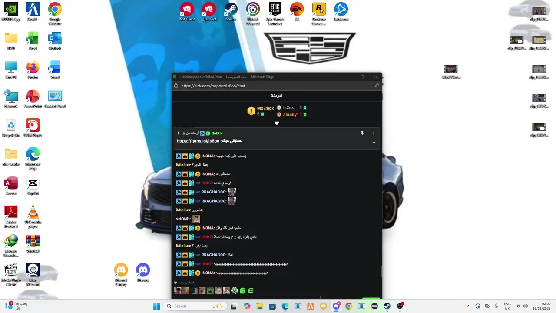Click the BotRix username in pinned message
This screenshot has width=556, height=313.
coord(217,133)
